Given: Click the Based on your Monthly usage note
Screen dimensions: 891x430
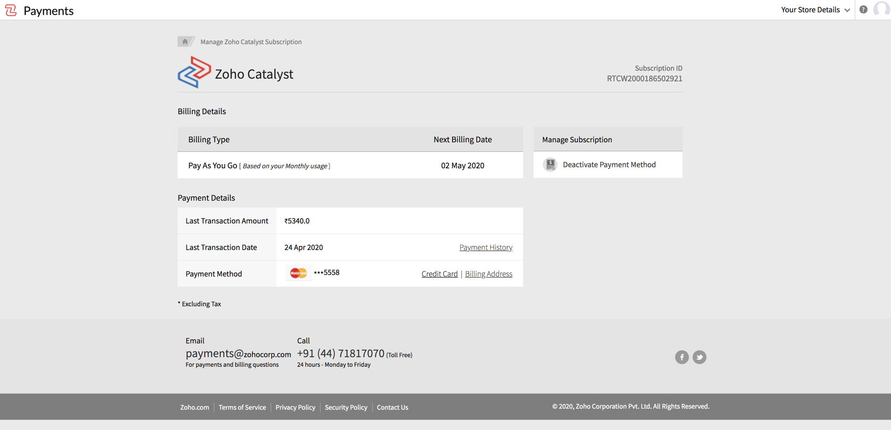Looking at the screenshot, I should 284,166.
